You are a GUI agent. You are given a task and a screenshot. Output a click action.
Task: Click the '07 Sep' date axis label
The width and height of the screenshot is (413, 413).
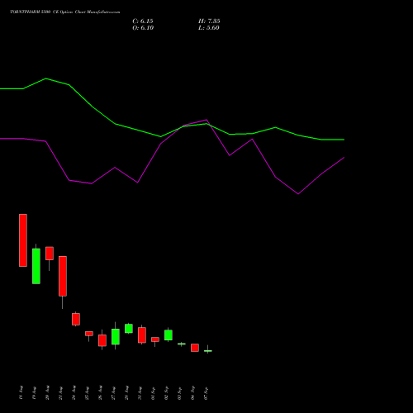click(x=206, y=392)
